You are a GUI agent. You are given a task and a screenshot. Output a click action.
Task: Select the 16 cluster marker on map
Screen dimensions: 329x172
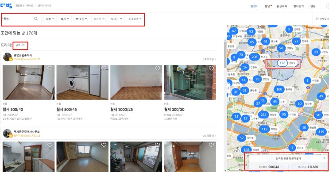[245, 67]
